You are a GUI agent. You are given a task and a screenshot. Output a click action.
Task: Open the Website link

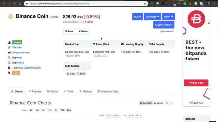click(x=17, y=47)
